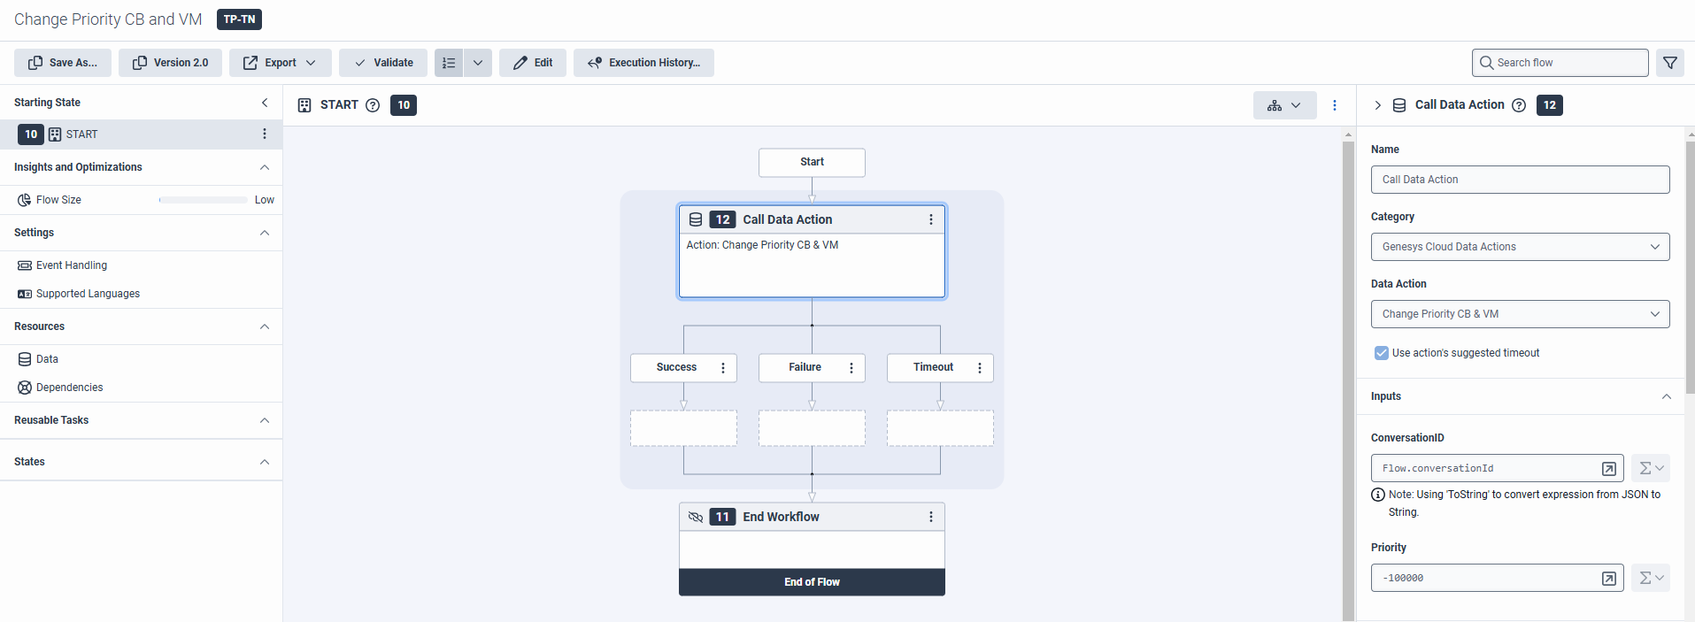Open End Workflow node options menu

pyautogui.click(x=930, y=517)
